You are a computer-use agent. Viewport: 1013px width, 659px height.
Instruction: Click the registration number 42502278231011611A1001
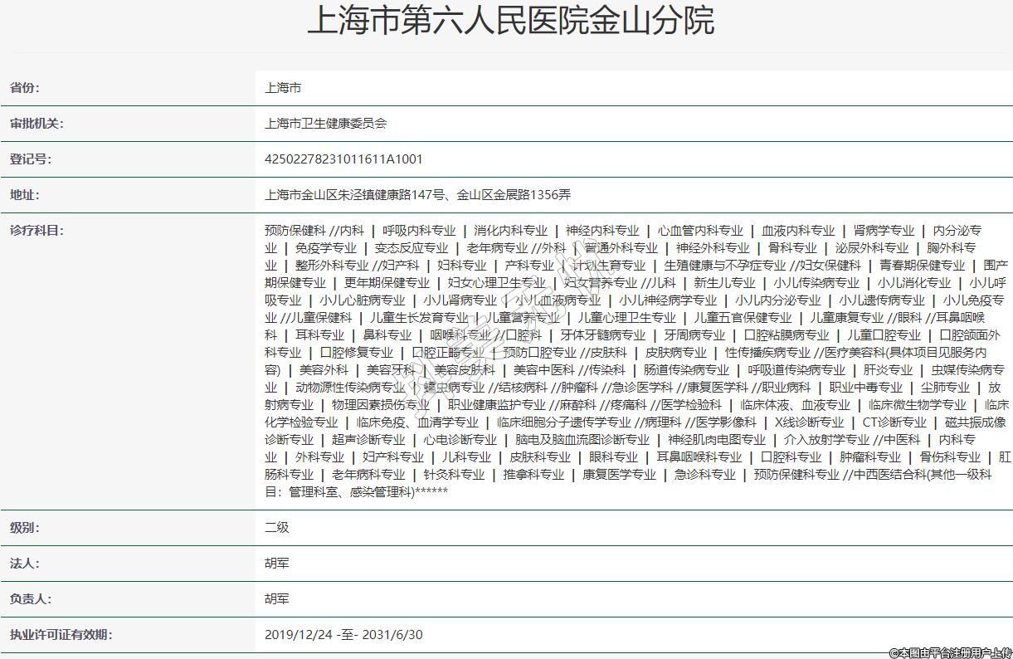pos(343,159)
